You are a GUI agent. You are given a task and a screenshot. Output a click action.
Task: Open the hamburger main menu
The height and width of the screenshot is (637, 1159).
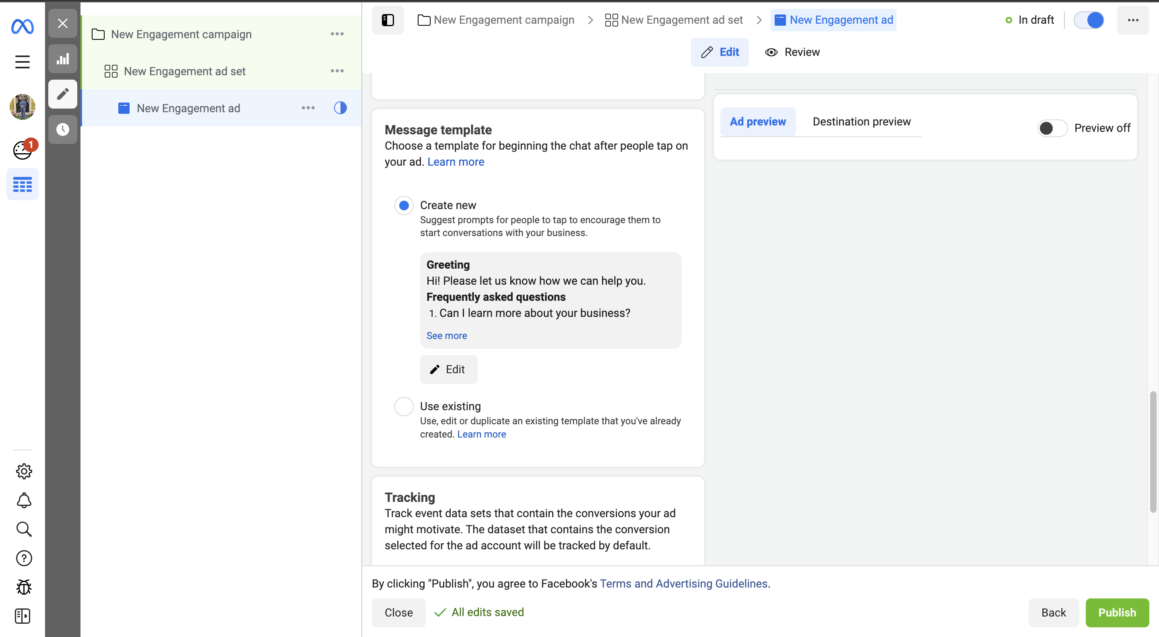tap(22, 62)
